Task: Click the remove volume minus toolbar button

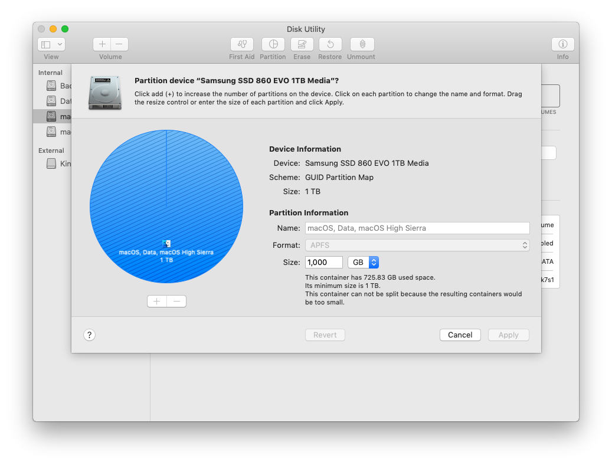Action: (119, 44)
